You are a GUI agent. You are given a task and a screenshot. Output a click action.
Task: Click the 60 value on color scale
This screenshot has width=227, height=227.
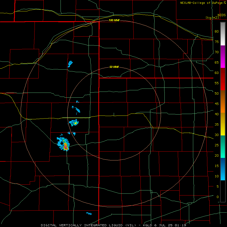click(217, 73)
